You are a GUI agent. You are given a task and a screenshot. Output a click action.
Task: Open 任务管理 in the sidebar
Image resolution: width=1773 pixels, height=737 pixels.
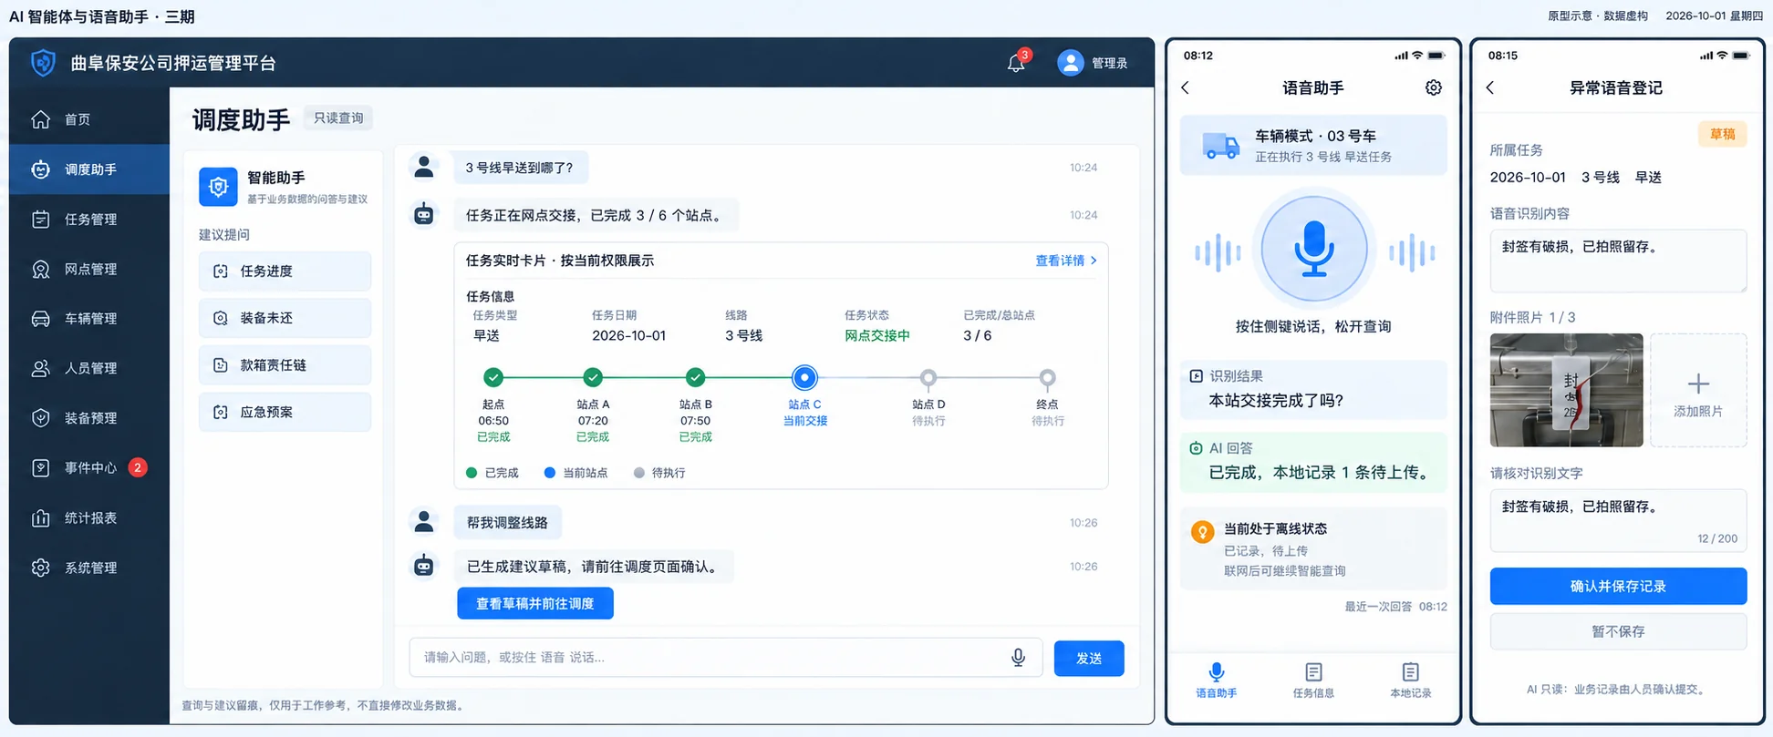[89, 220]
